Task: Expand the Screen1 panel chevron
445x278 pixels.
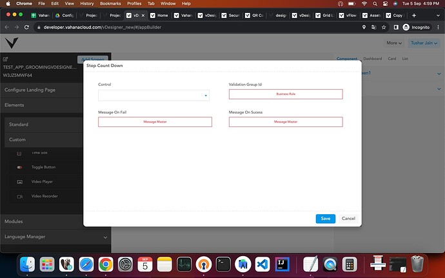Action: point(439,74)
